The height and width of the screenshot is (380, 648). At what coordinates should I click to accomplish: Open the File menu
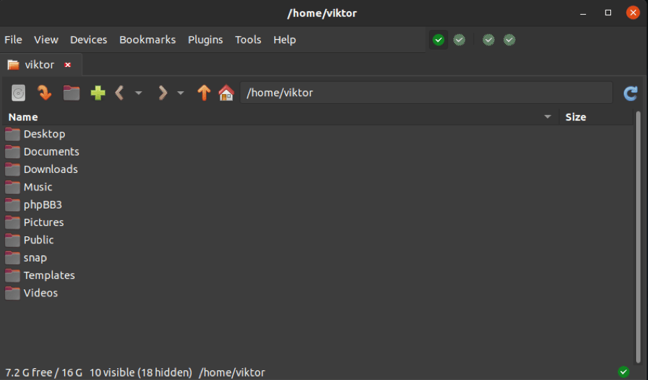(13, 40)
